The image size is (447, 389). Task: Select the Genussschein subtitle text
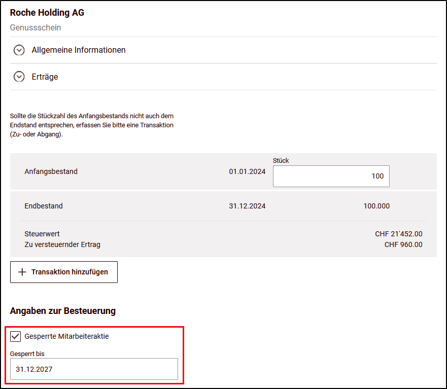click(x=36, y=28)
